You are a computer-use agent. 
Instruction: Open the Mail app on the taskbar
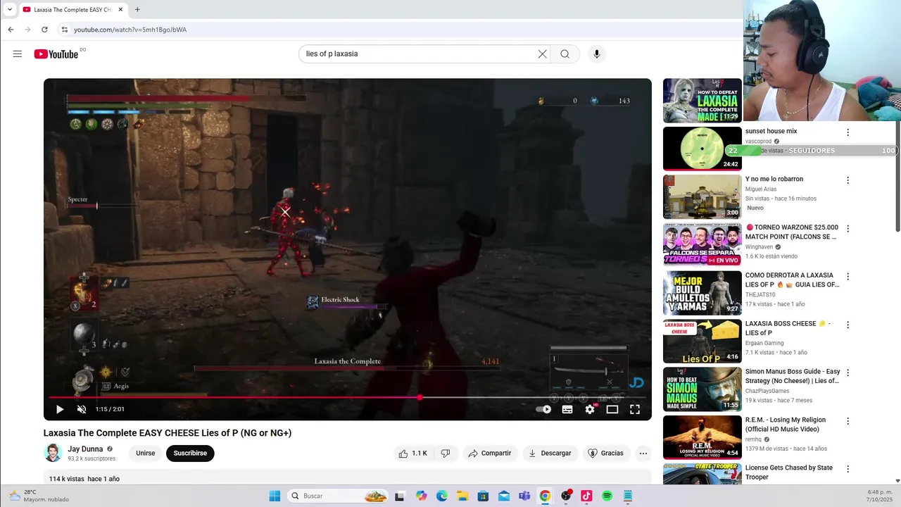504,496
